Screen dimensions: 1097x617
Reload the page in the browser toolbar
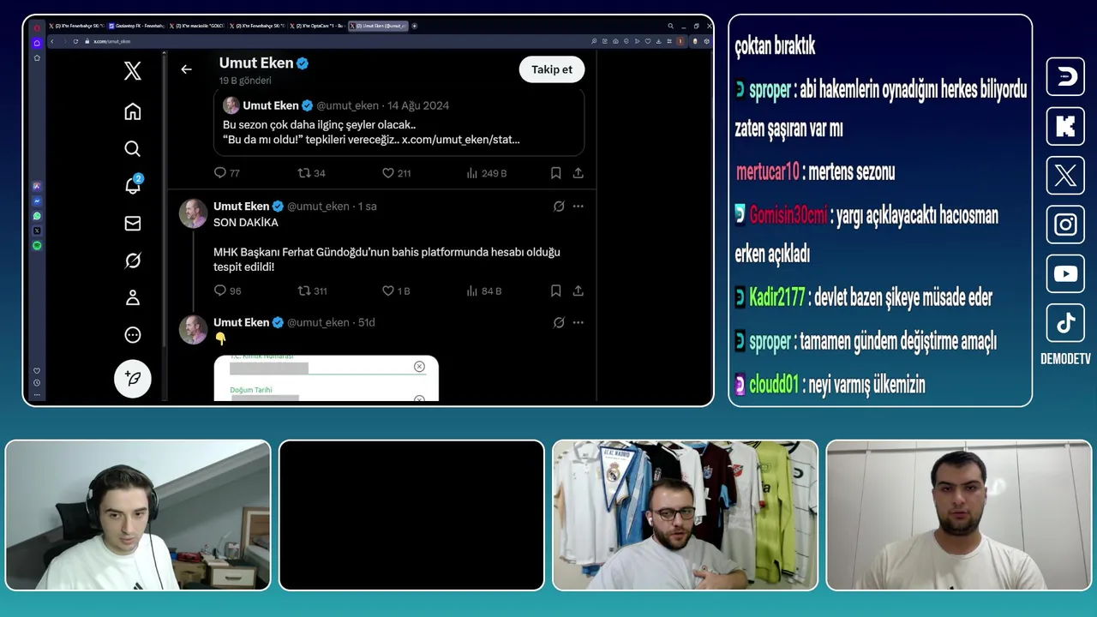coord(75,41)
